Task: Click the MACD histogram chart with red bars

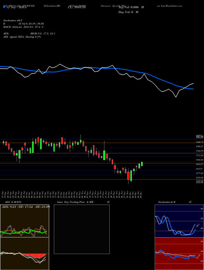Action: [x=24, y=254]
